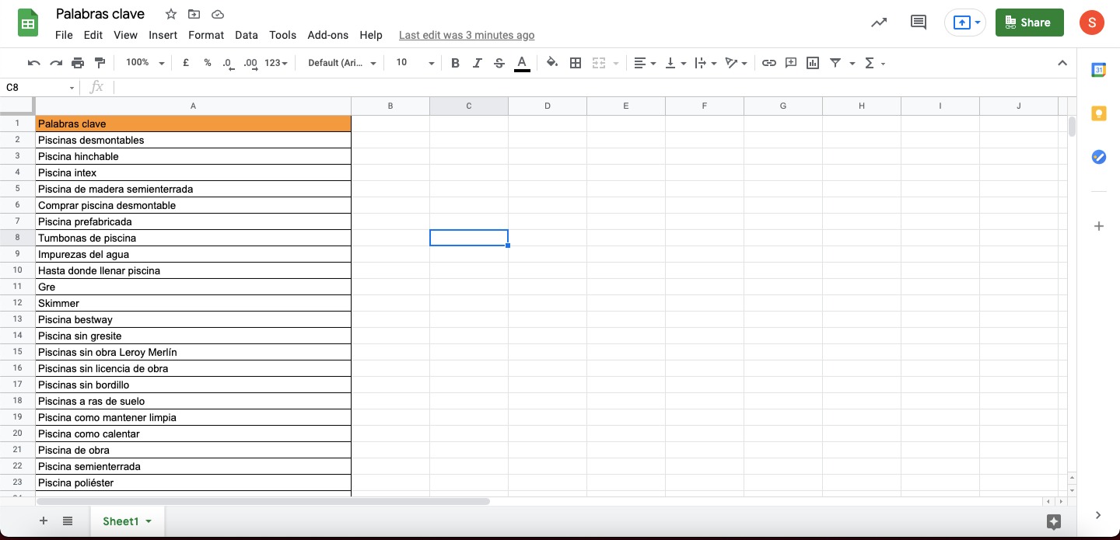Open the font size dropdown
Image resolution: width=1120 pixels, height=540 pixels.
414,63
